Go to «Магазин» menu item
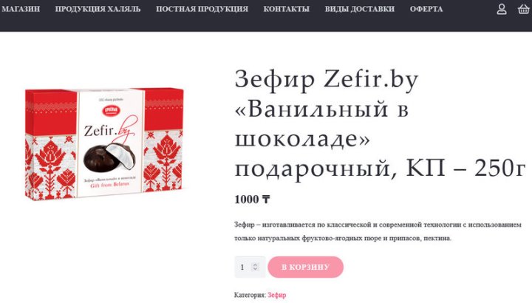The image size is (532, 303). coord(21,9)
